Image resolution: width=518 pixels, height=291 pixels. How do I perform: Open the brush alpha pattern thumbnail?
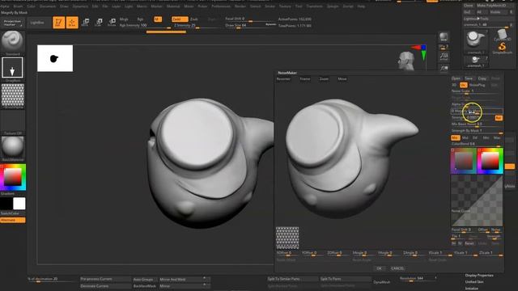pos(13,95)
